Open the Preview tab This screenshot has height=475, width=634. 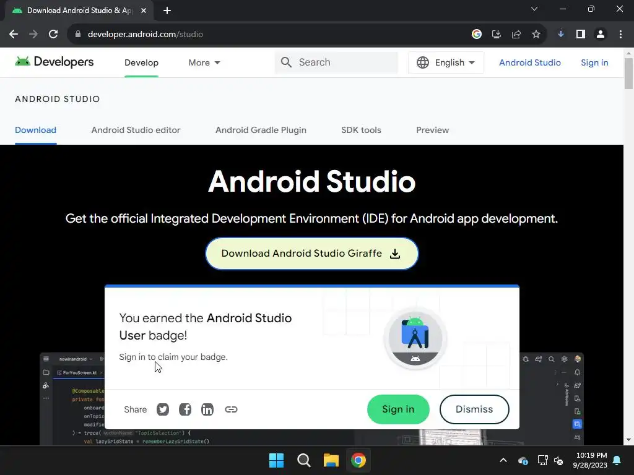[x=433, y=130]
